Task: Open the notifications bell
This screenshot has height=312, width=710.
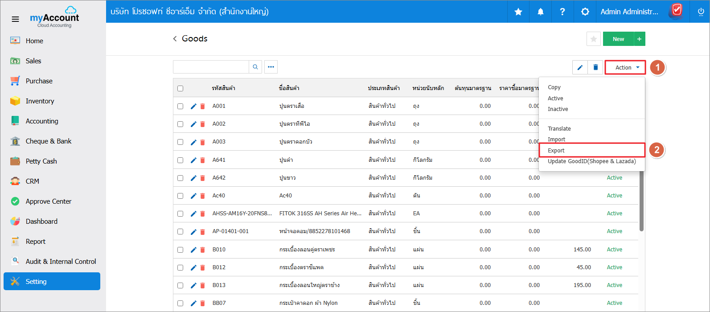Action: [540, 12]
